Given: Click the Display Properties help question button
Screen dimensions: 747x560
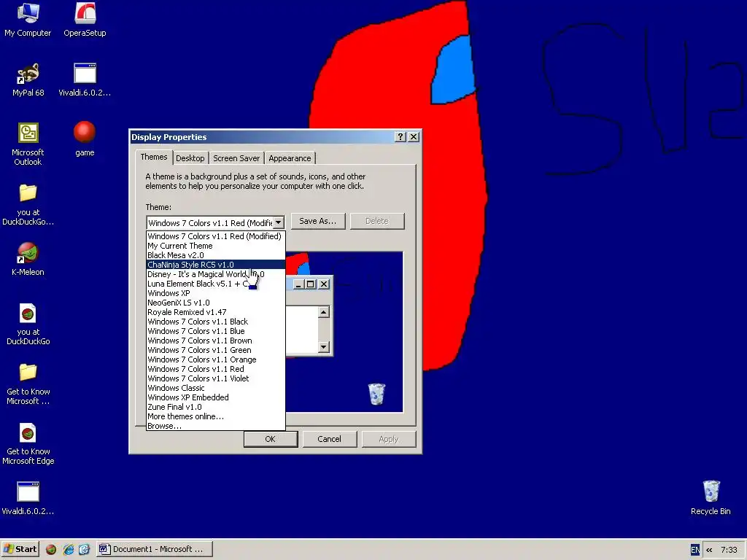Looking at the screenshot, I should coord(400,137).
